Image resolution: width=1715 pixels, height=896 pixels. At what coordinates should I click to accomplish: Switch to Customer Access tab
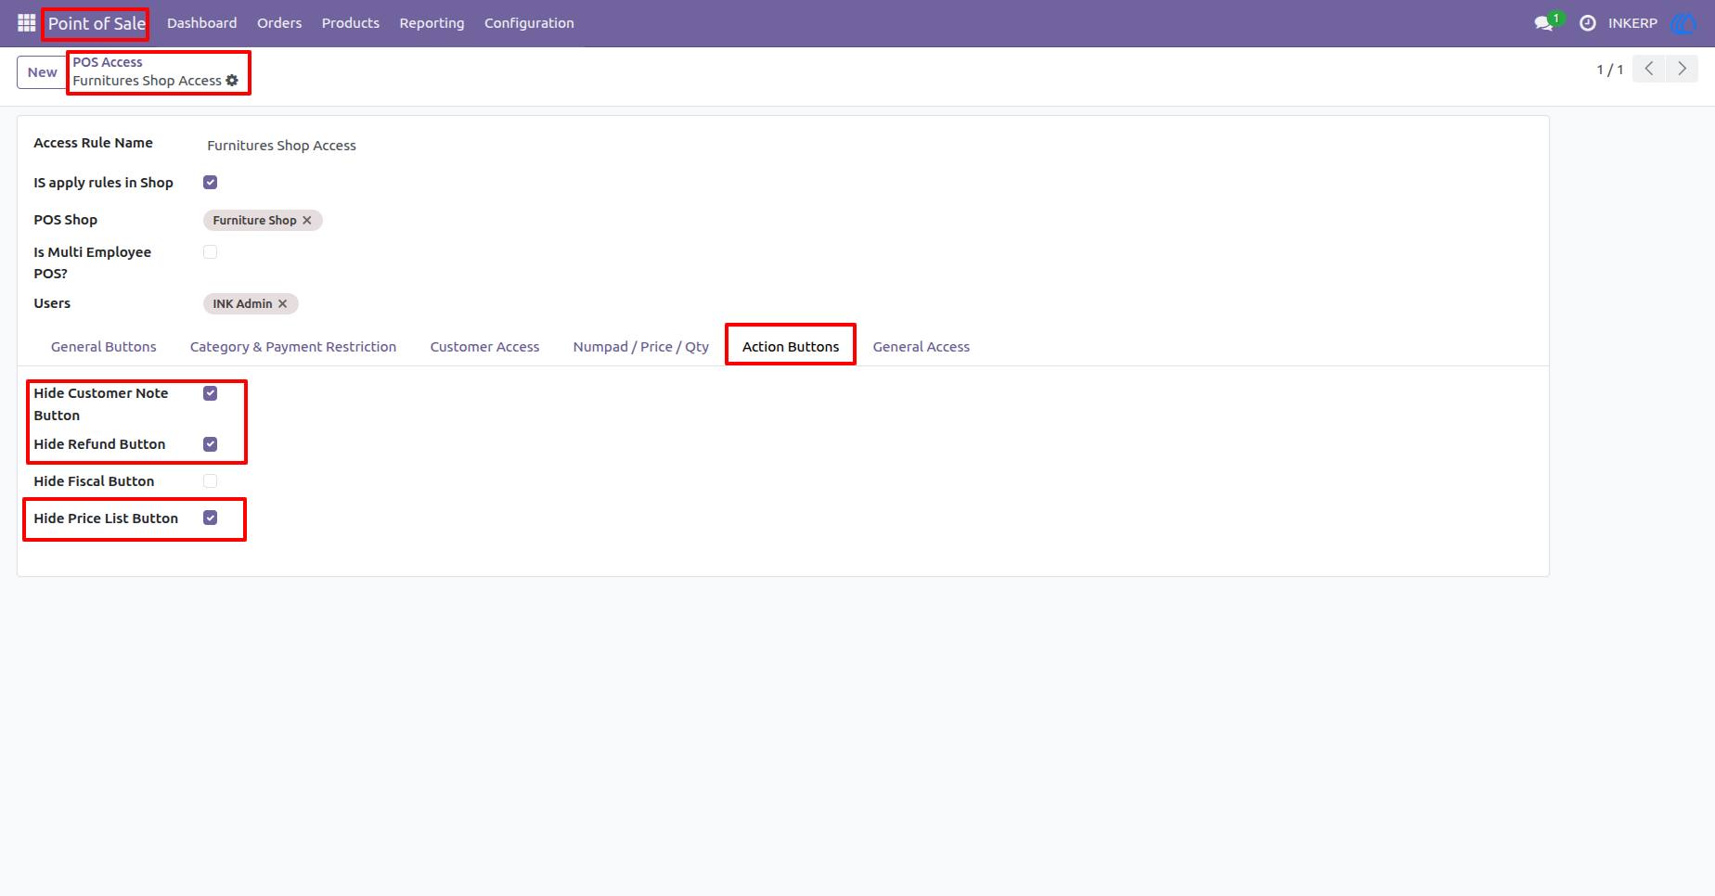(484, 347)
